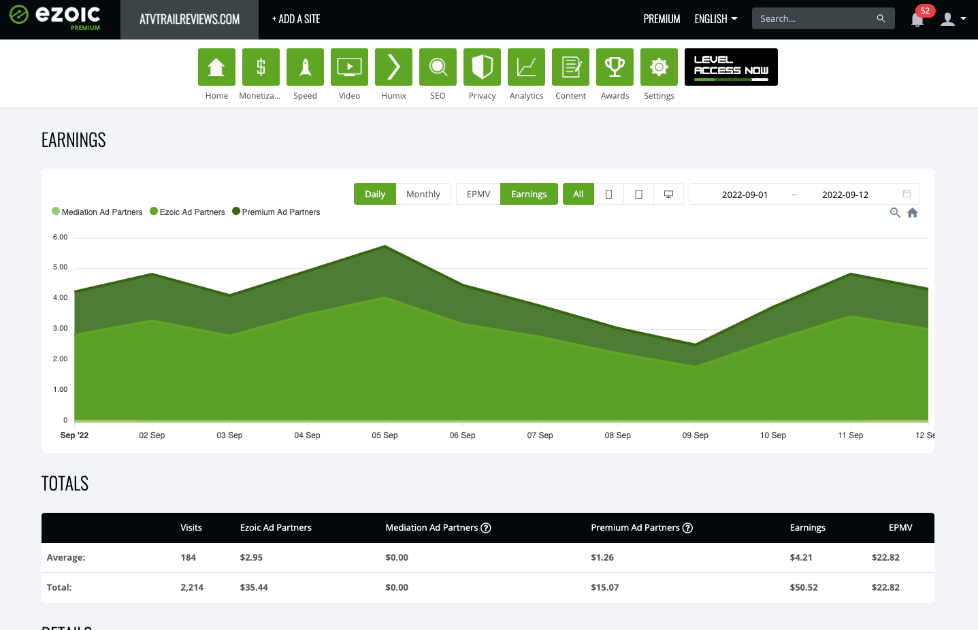This screenshot has width=978, height=630.
Task: Open the SEO magnifier icon
Action: tap(438, 67)
